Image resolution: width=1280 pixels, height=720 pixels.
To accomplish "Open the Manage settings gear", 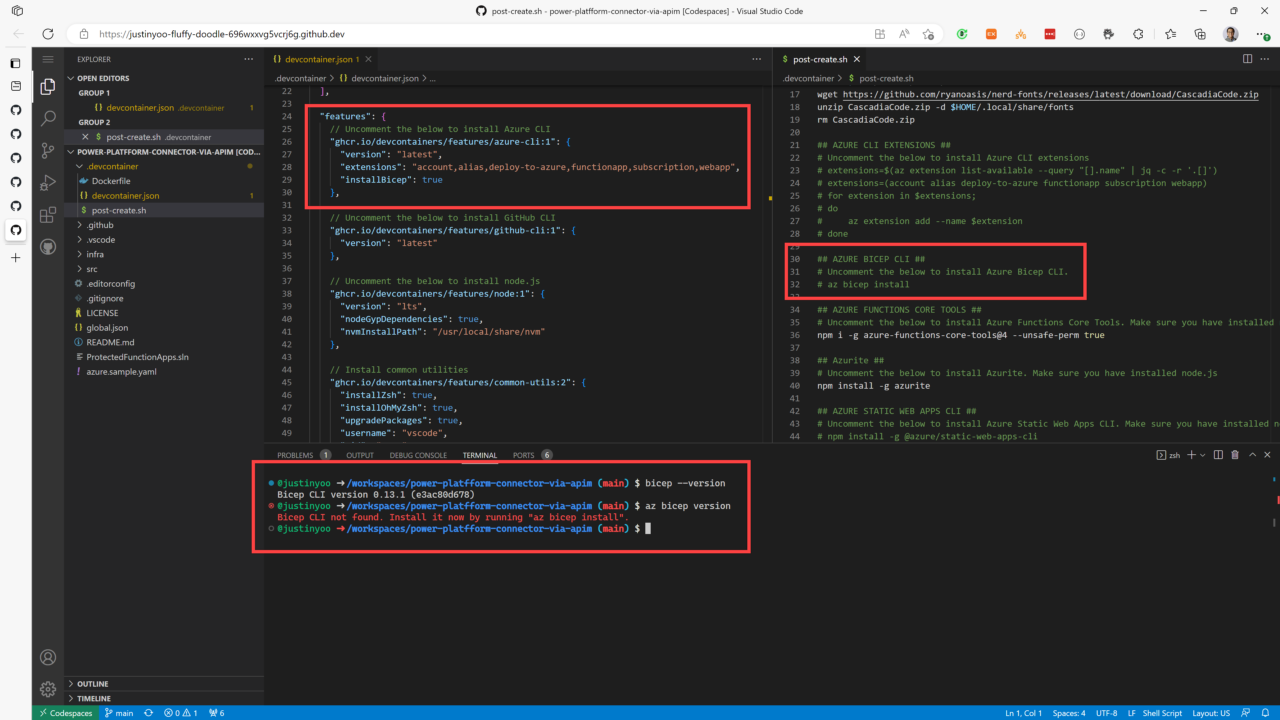I will tap(48, 689).
